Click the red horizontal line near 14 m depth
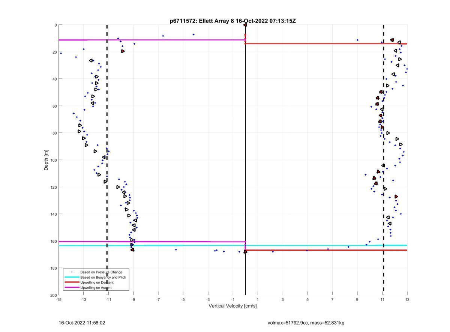This screenshot has width=450, height=332. coord(326,44)
